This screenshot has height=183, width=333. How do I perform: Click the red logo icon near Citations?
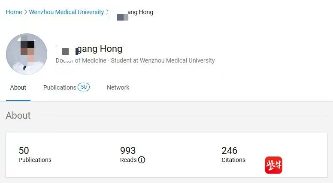273,165
